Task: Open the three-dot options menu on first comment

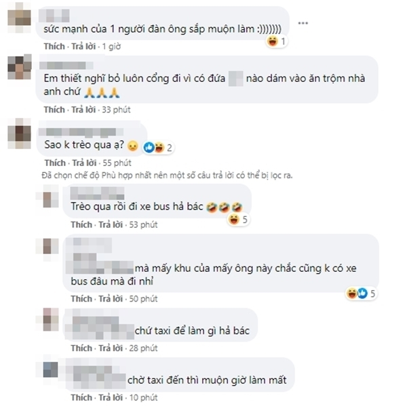Action: [x=303, y=23]
